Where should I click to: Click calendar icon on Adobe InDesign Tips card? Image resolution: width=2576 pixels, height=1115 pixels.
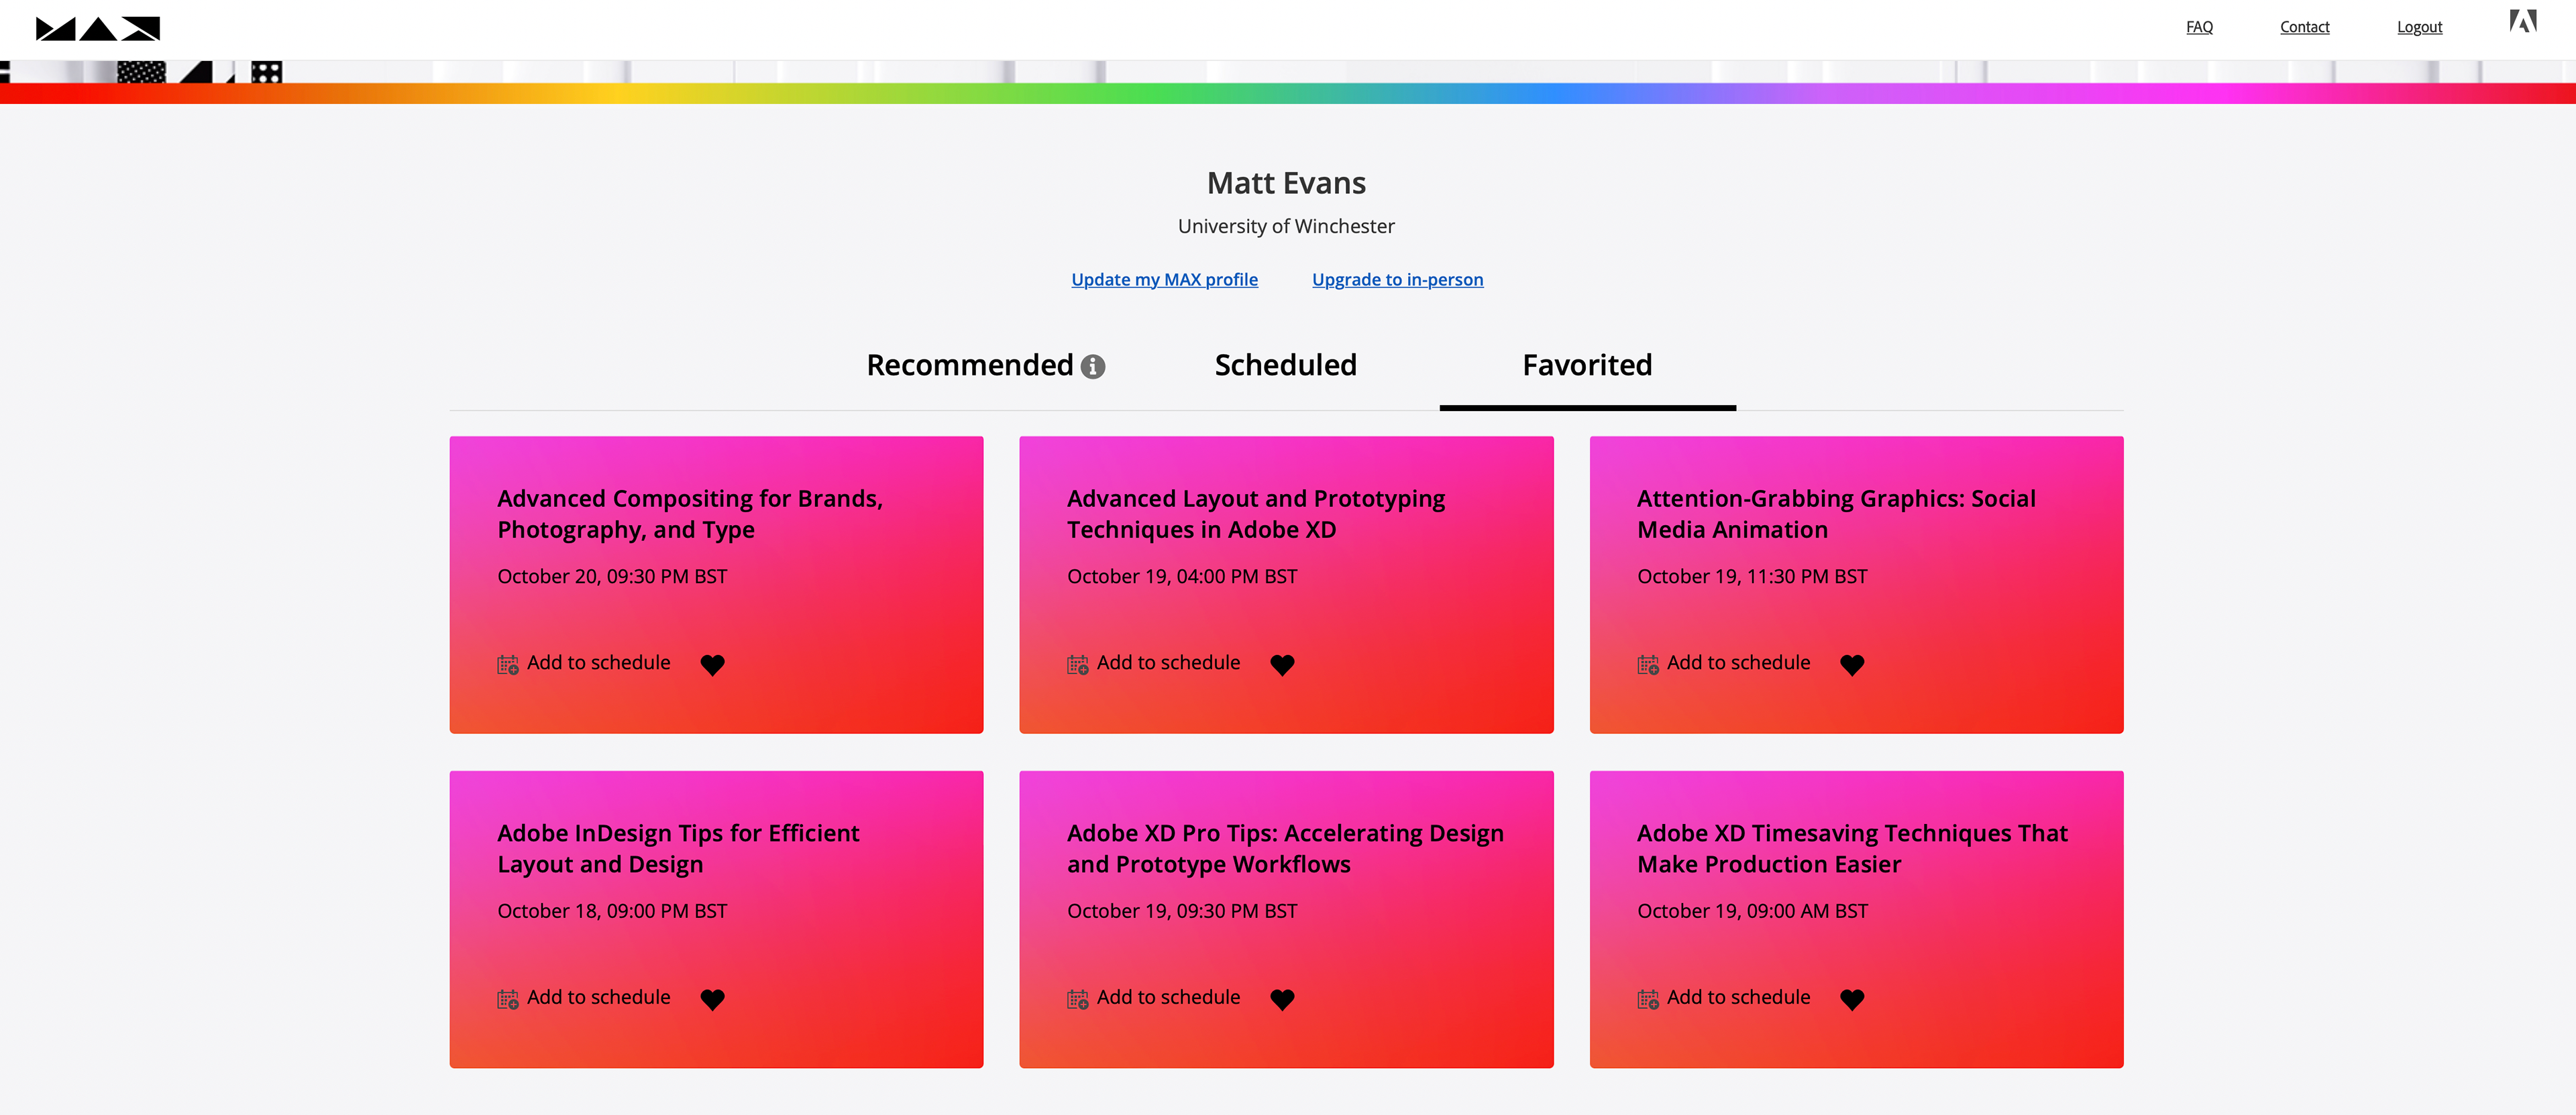508,999
